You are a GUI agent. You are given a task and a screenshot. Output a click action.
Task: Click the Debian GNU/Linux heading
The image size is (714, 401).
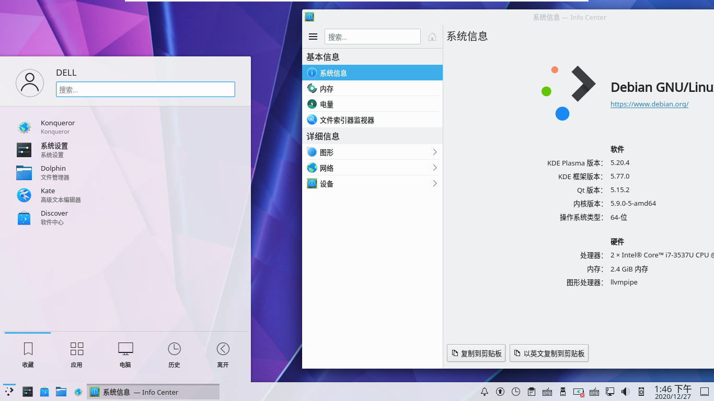(662, 87)
